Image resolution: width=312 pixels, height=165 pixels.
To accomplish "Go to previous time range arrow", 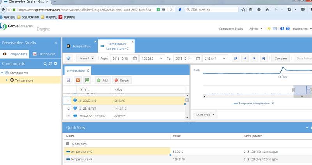I will click(245, 59).
